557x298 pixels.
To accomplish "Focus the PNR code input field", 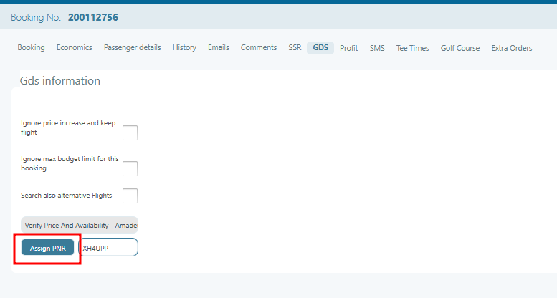I will pyautogui.click(x=109, y=248).
